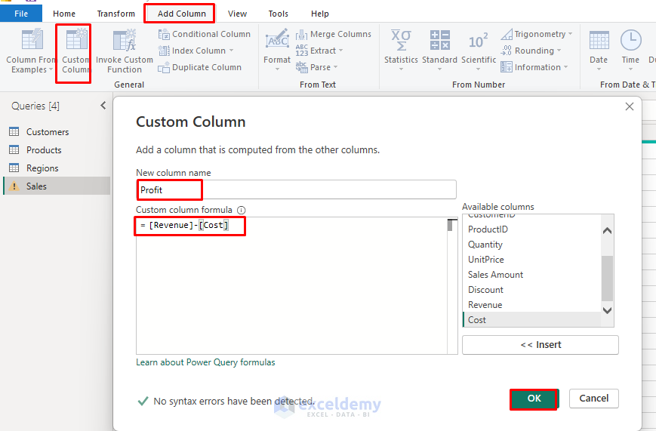This screenshot has height=431, width=656.
Task: Open the Tools tab
Action: click(279, 14)
